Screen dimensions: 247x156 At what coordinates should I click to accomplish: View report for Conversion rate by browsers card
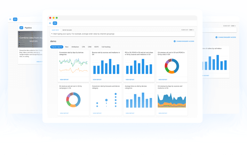click(97, 113)
